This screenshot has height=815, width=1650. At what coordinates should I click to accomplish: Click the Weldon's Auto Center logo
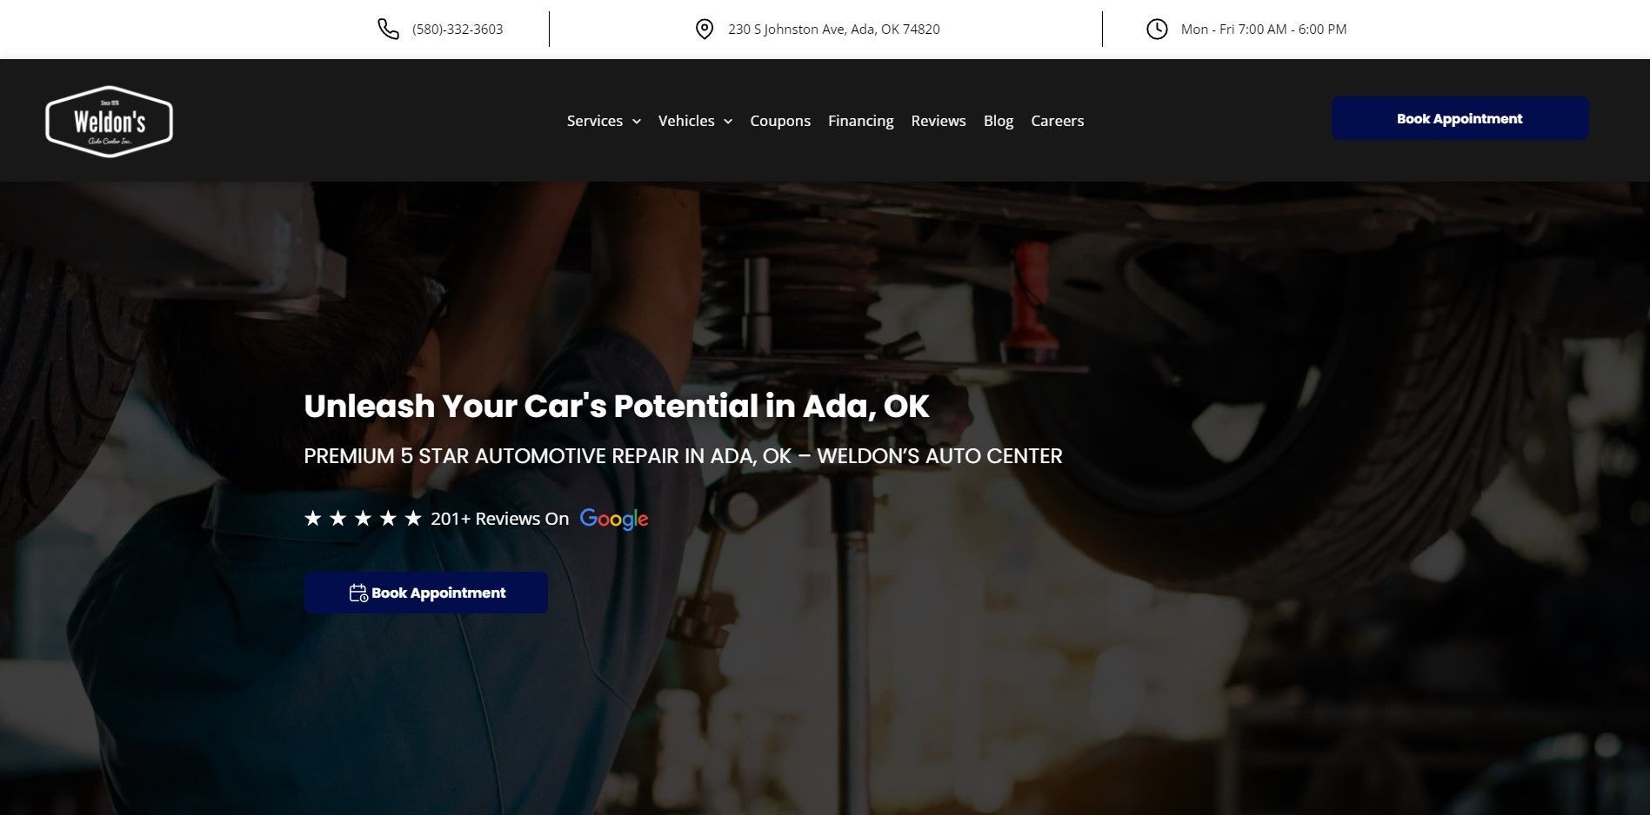(x=108, y=120)
